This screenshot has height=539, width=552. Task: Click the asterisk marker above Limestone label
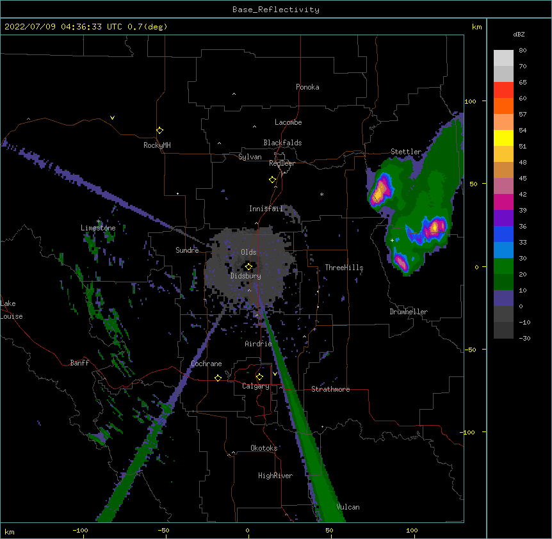point(99,221)
